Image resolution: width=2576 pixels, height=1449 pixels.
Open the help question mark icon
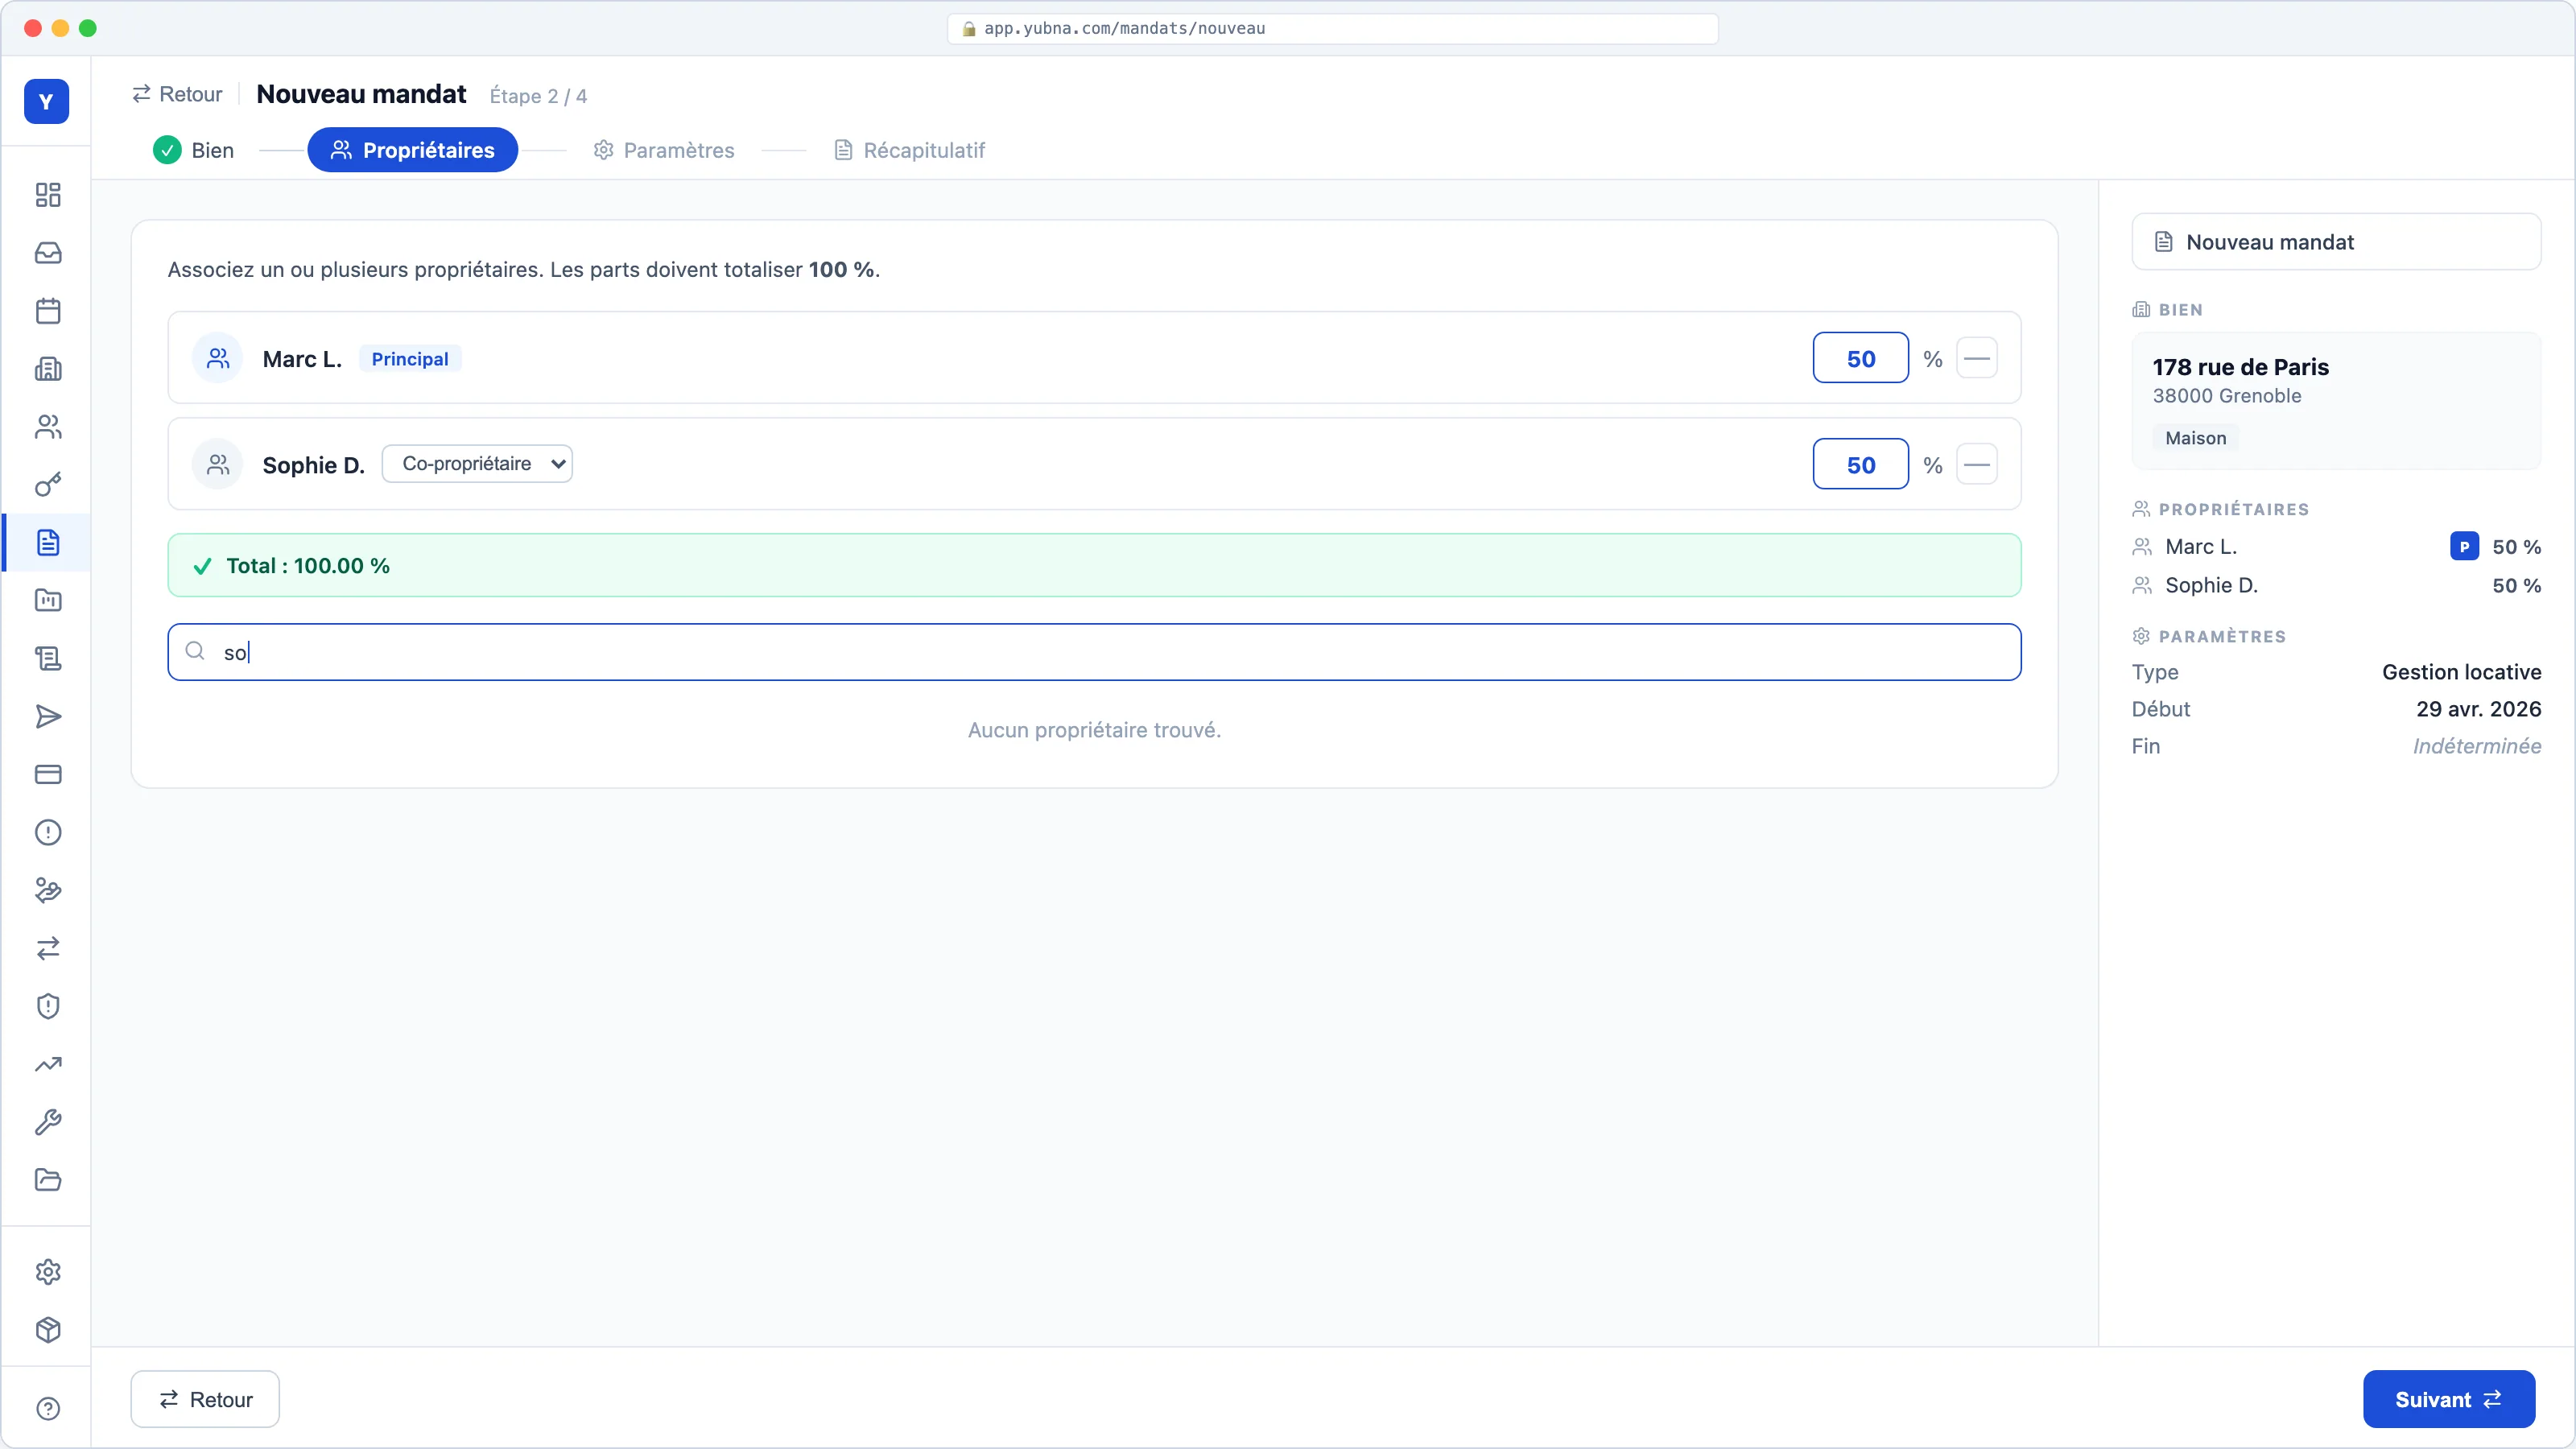pos(48,1409)
